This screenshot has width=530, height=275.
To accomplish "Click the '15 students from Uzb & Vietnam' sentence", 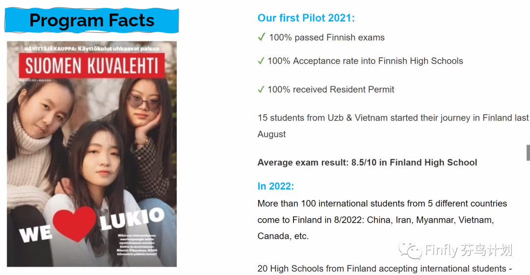I will 393,125.
